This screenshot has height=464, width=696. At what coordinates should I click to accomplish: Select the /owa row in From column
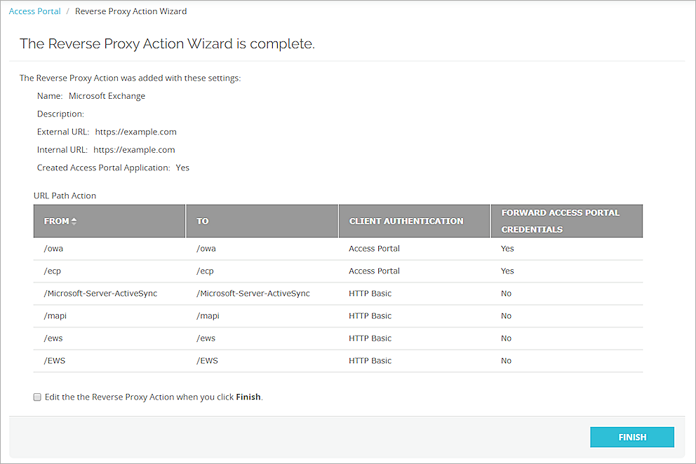pos(53,249)
